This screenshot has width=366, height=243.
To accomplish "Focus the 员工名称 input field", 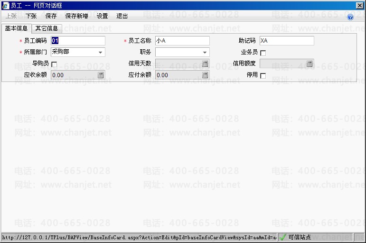I will [x=182, y=41].
